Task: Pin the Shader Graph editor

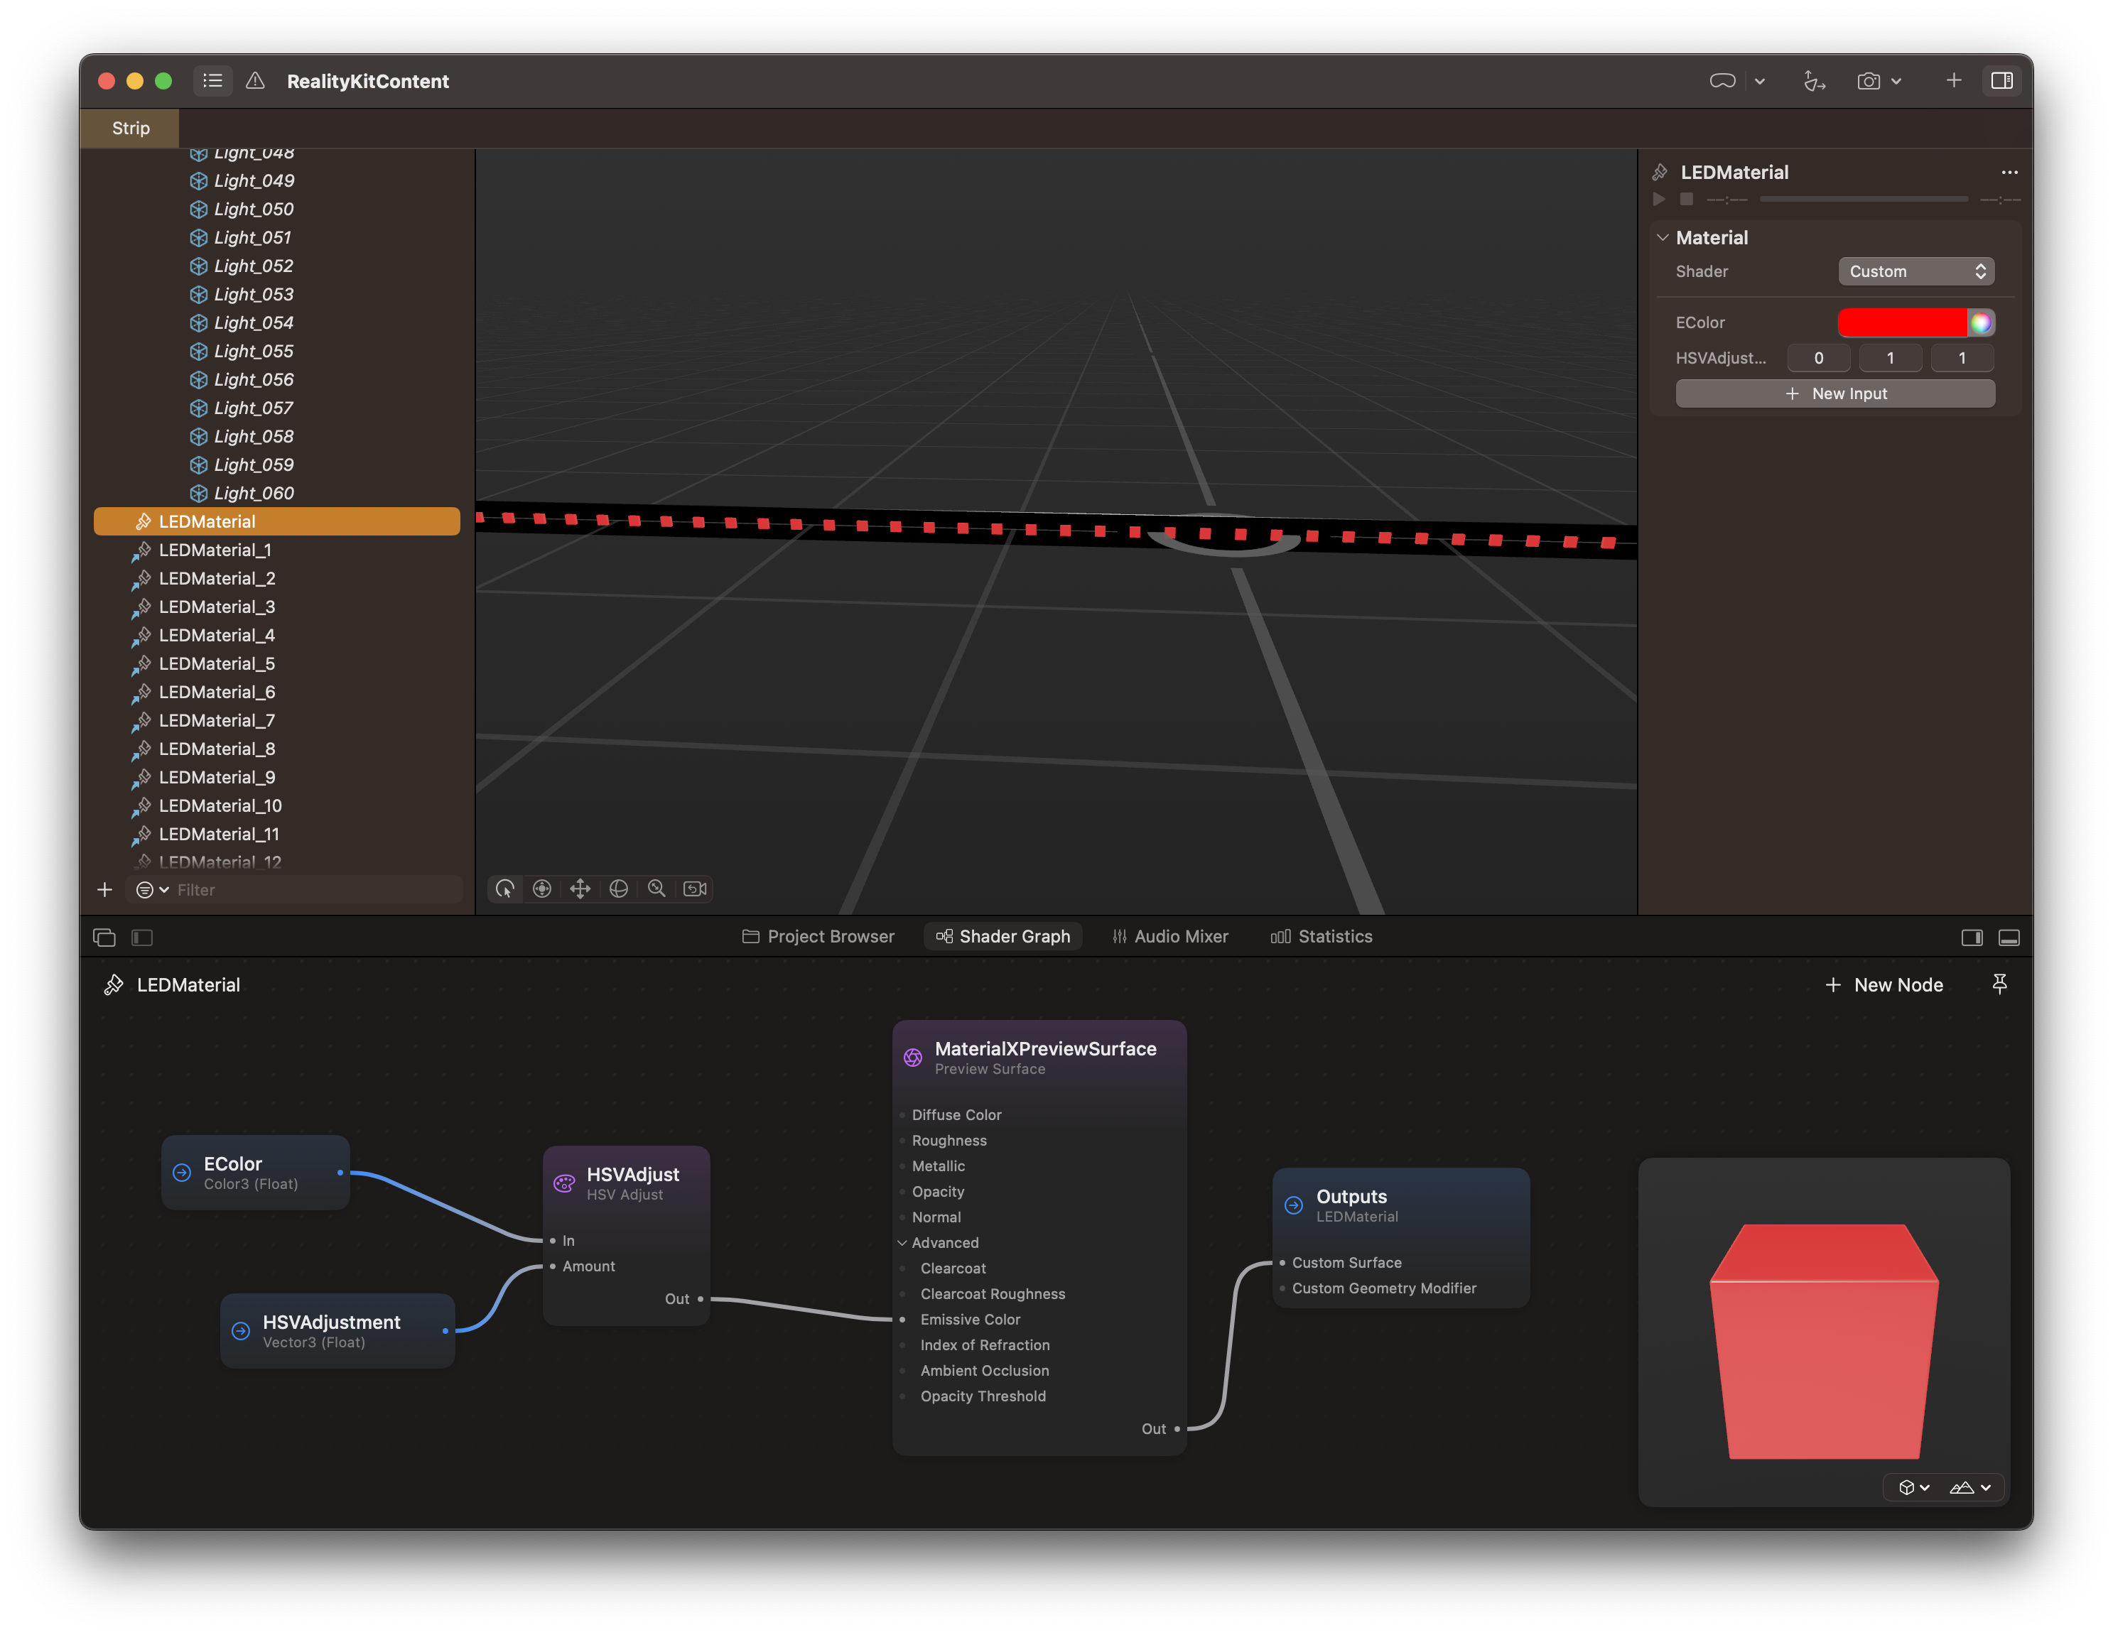Action: pyautogui.click(x=2000, y=984)
